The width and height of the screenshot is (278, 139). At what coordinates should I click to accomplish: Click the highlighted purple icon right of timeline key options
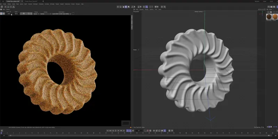165,131
